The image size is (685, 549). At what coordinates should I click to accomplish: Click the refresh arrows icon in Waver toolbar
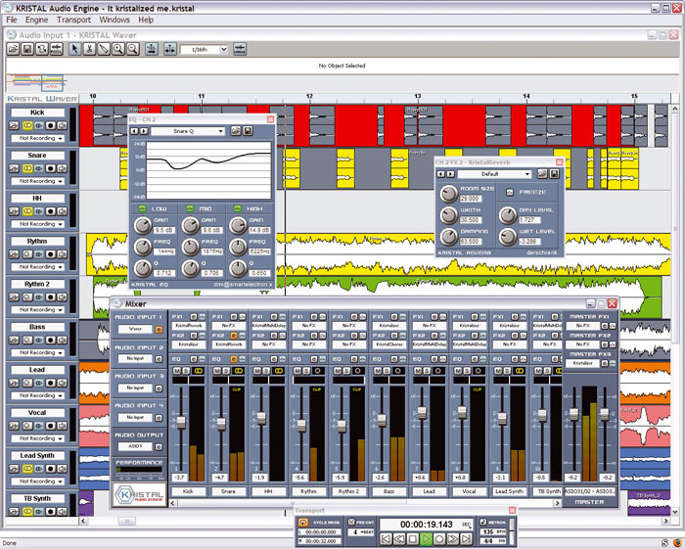41,49
